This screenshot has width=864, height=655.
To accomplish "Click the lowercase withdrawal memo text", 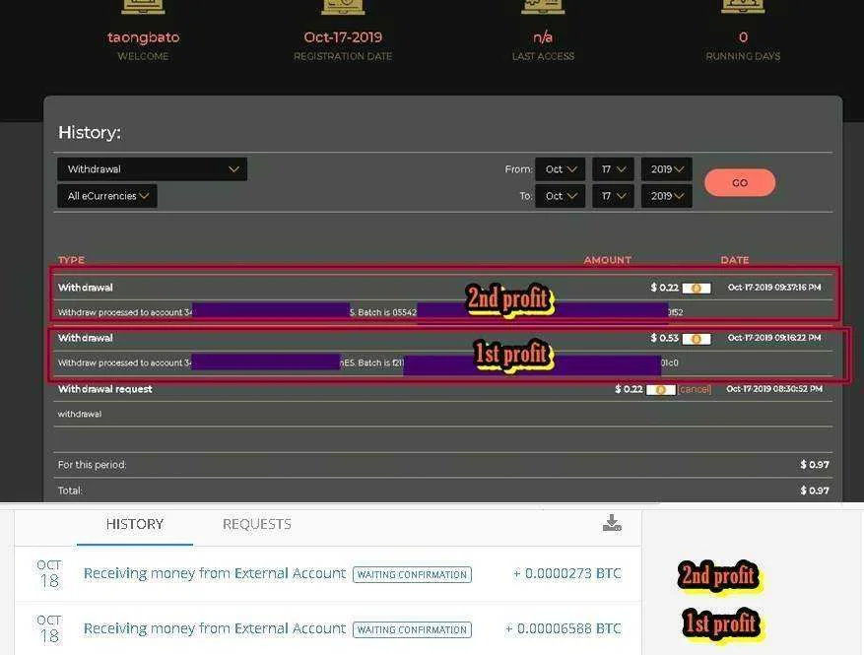I will [x=80, y=414].
